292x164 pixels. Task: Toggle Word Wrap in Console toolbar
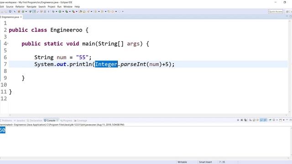pos(257,120)
